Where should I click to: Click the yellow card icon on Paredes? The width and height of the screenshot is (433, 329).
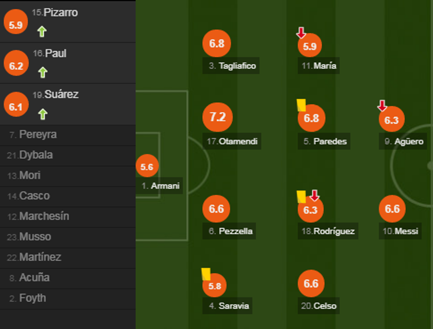(301, 105)
